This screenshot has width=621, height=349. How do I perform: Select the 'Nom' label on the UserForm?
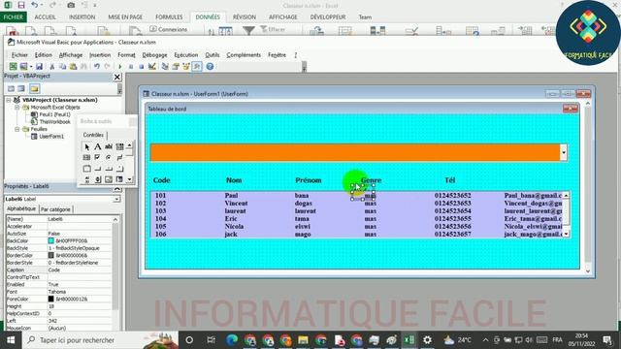(x=234, y=180)
